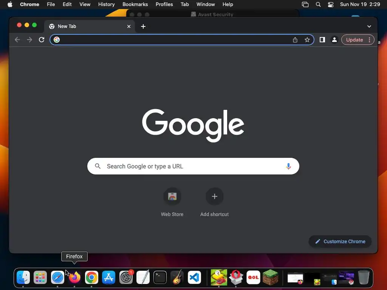Image resolution: width=387 pixels, height=290 pixels.
Task: Select the New Tab tab
Action: (89, 26)
